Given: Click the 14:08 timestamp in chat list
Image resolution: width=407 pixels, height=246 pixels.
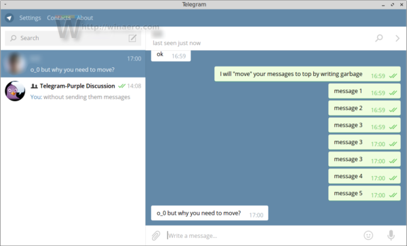Looking at the screenshot, I should tap(134, 86).
